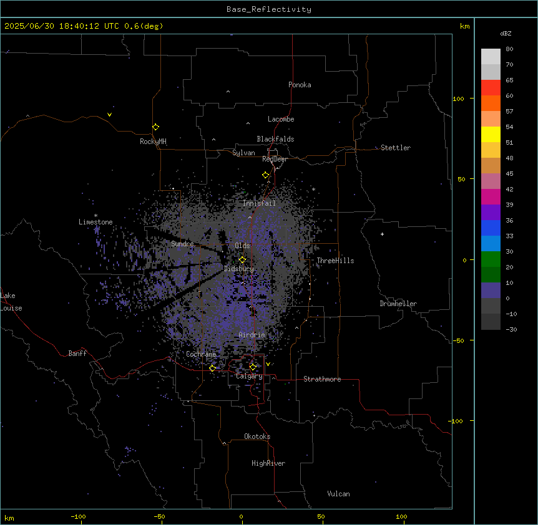Click the asterisk marker above Limestone label
Image resolution: width=538 pixels, height=525 pixels.
[95, 216]
